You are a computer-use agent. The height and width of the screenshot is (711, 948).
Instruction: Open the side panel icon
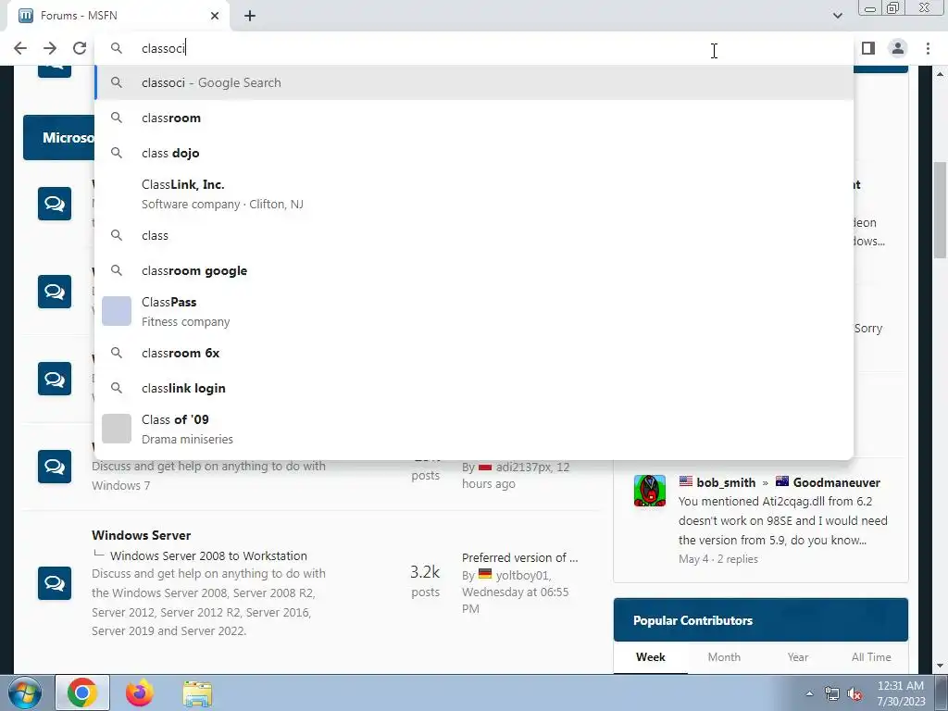point(868,48)
